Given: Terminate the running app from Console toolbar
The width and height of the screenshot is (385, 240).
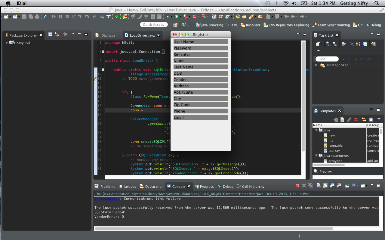Looking at the screenshot, I should click(x=297, y=186).
